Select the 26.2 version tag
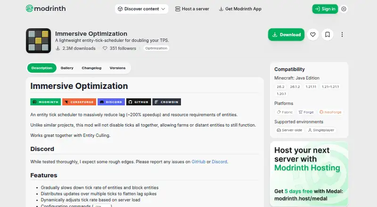The image size is (377, 207). [x=280, y=87]
